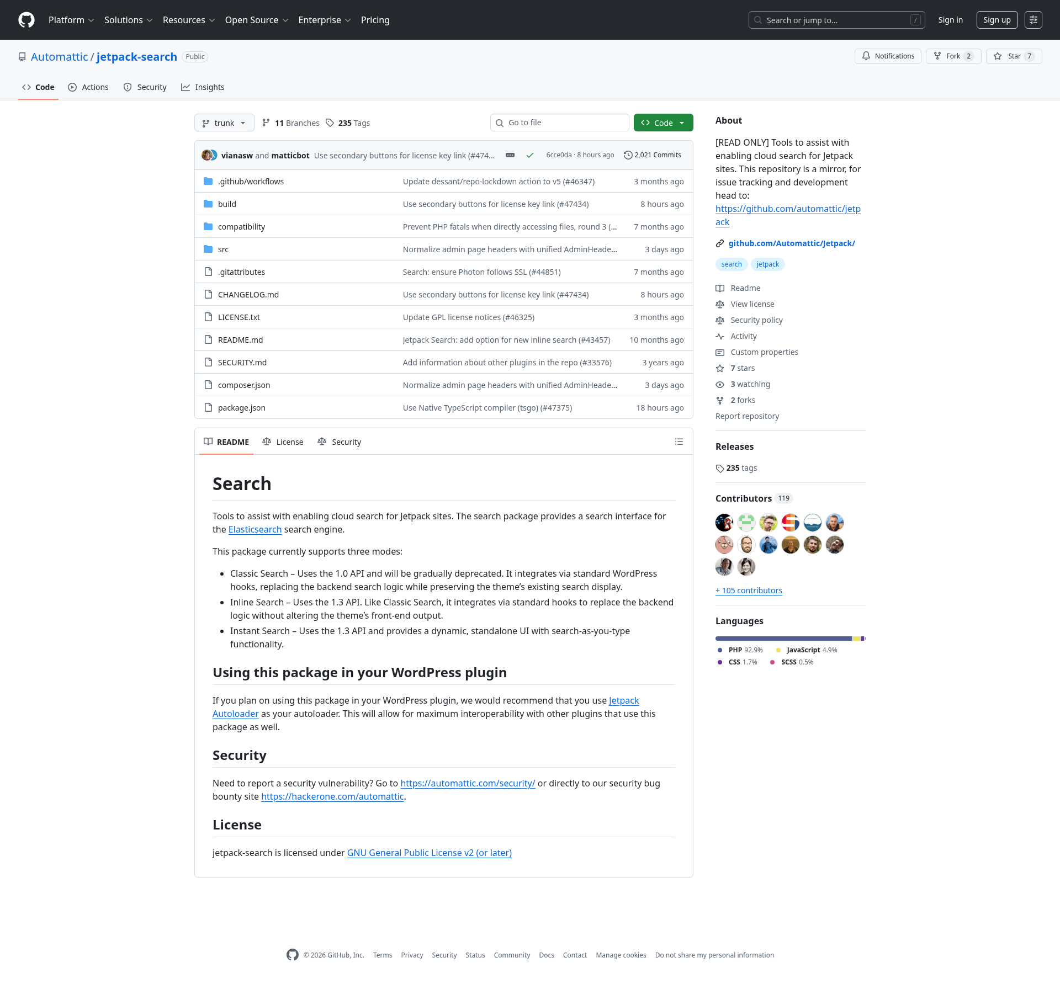Click the .github/workflows folder icon

tap(208, 181)
